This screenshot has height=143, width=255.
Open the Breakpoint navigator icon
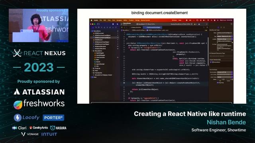click(113, 27)
